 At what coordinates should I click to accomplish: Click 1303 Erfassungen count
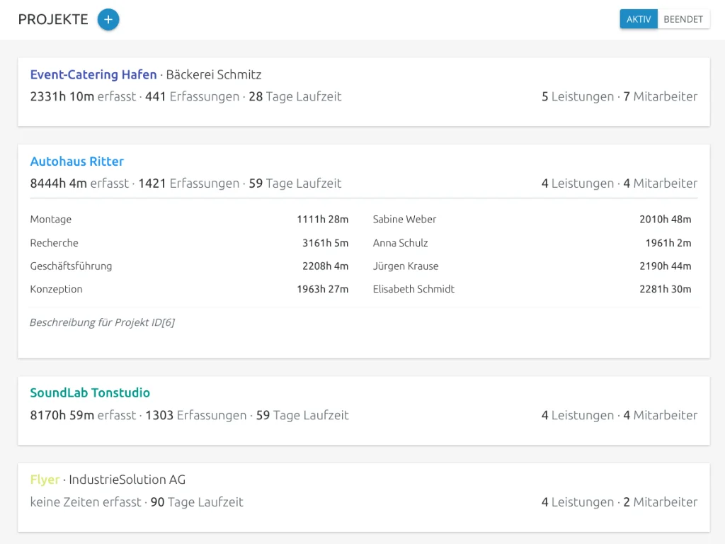pos(196,415)
